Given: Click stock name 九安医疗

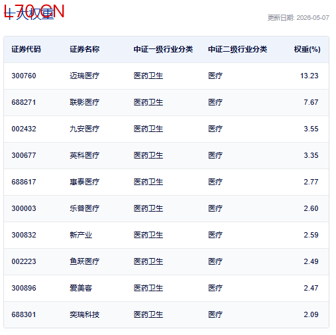Looking at the screenshot, I should click(x=85, y=129).
